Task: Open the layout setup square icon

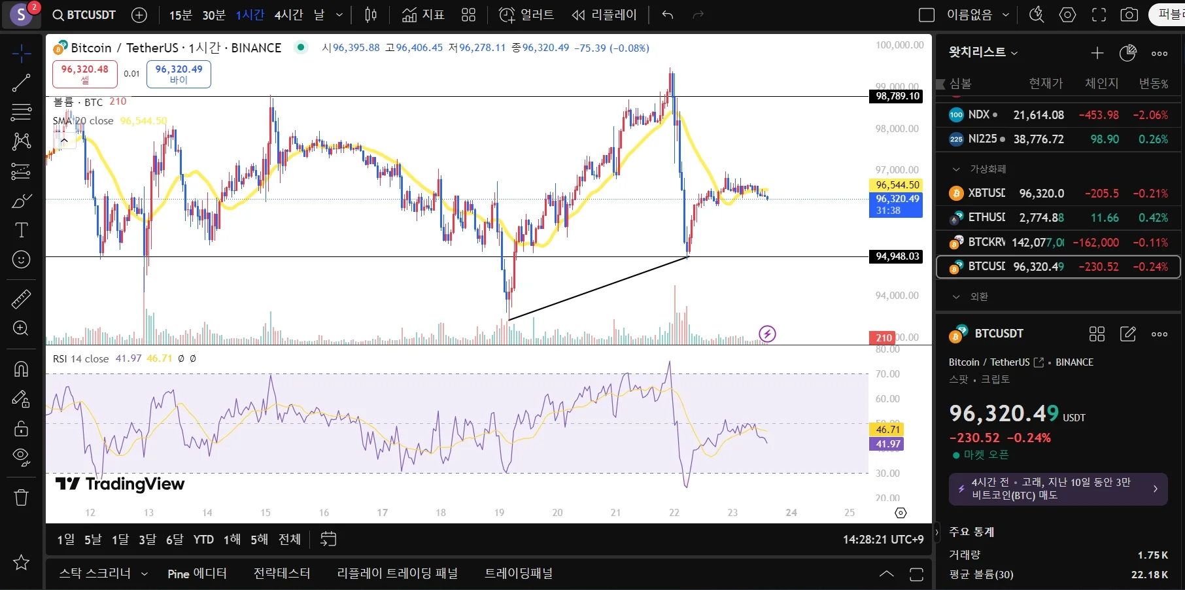Action: [927, 14]
